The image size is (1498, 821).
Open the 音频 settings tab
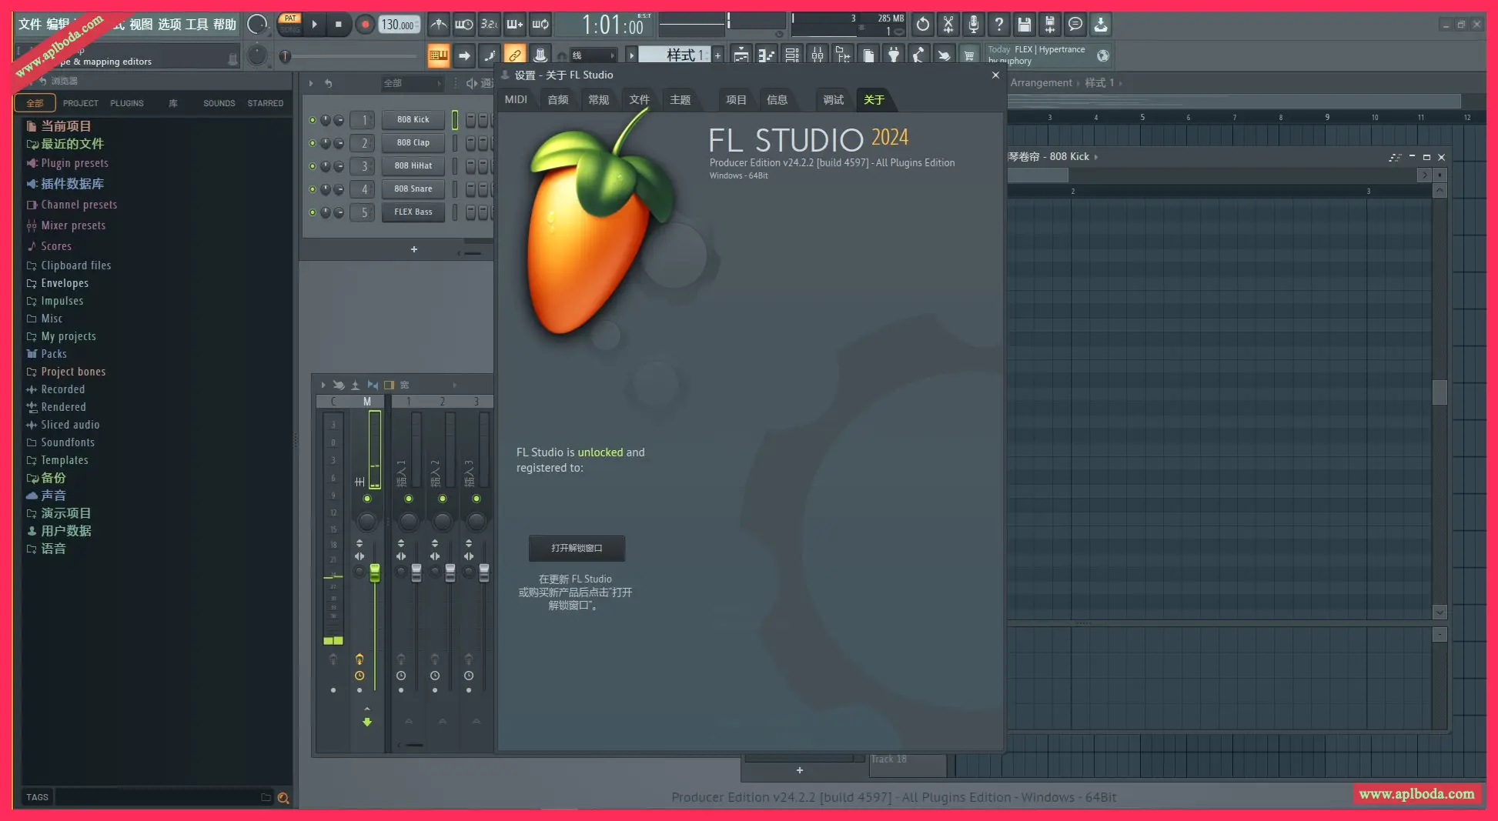point(557,100)
